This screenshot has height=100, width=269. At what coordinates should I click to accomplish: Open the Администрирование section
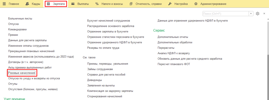coord(213,4)
